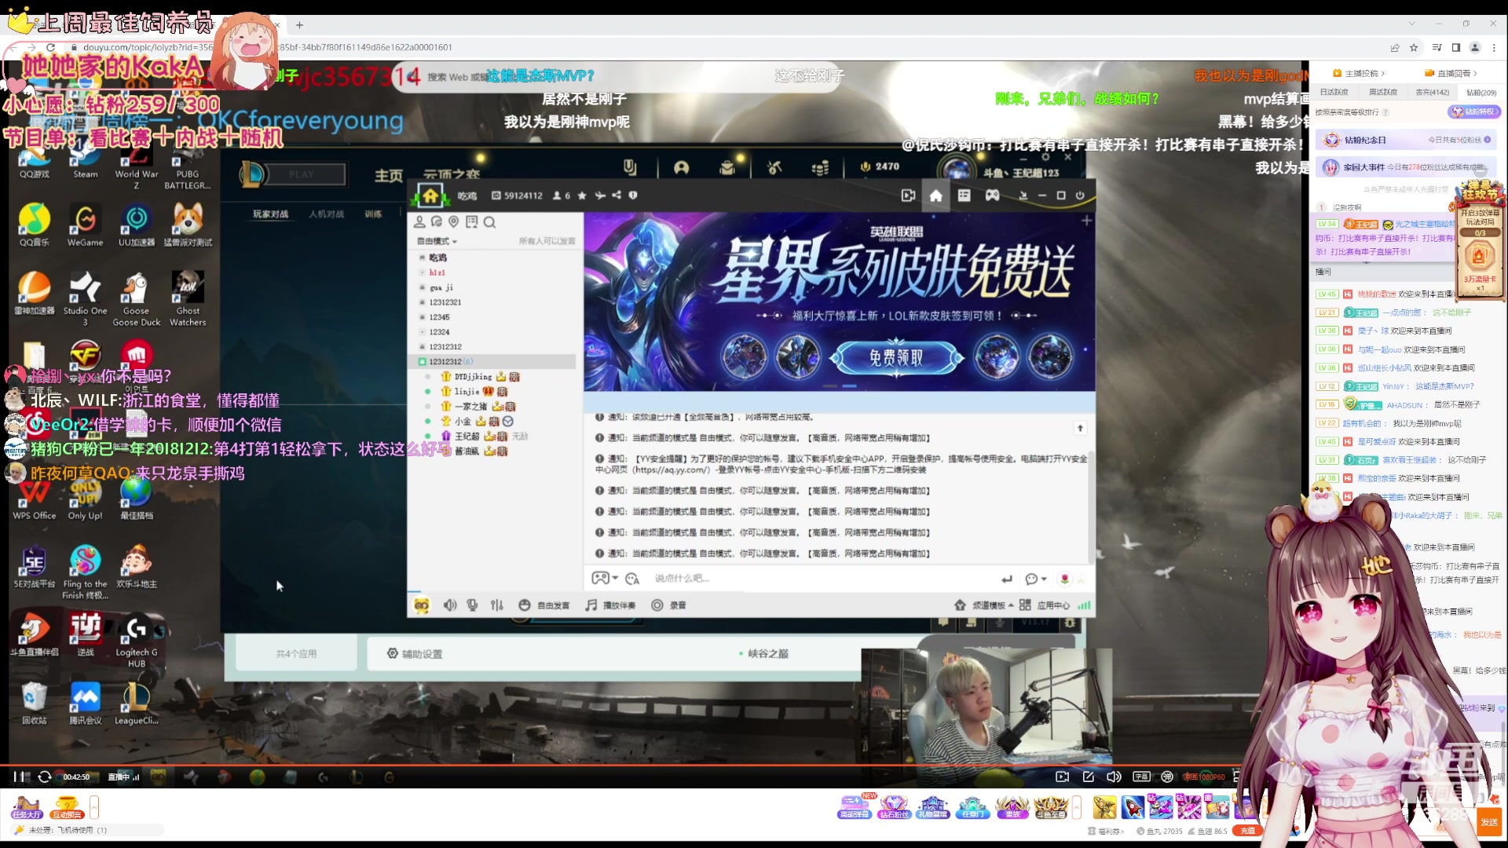
Task: Toggle YY microphone icon
Action: pyautogui.click(x=472, y=605)
